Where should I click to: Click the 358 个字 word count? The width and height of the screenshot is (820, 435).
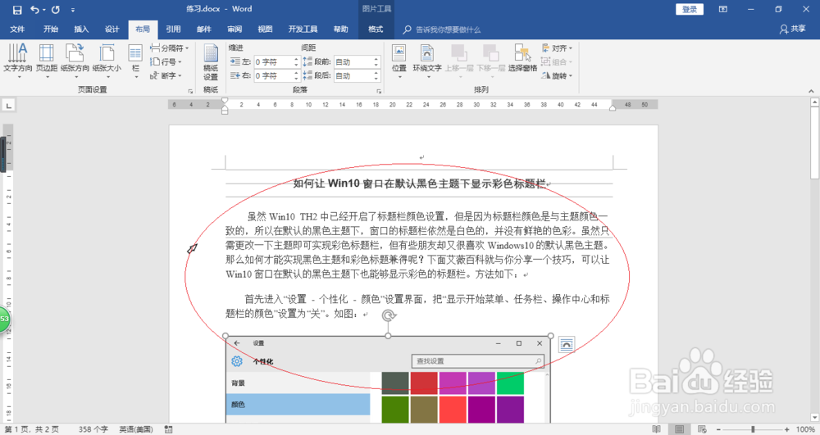[93, 429]
